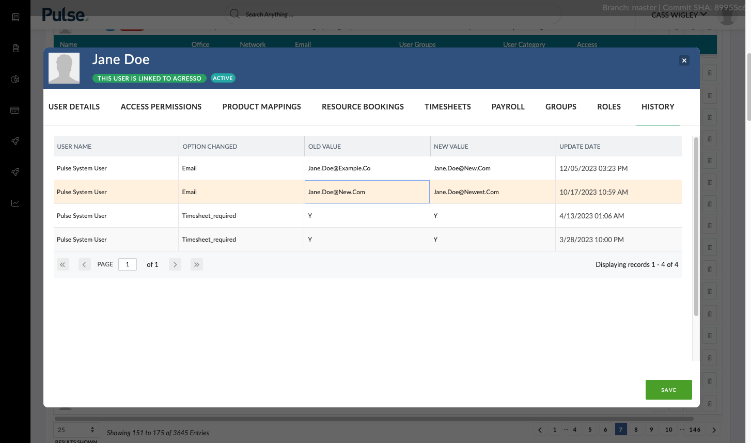Viewport: 751px width, 443px height.
Task: Select the Payroll tab
Action: point(508,107)
